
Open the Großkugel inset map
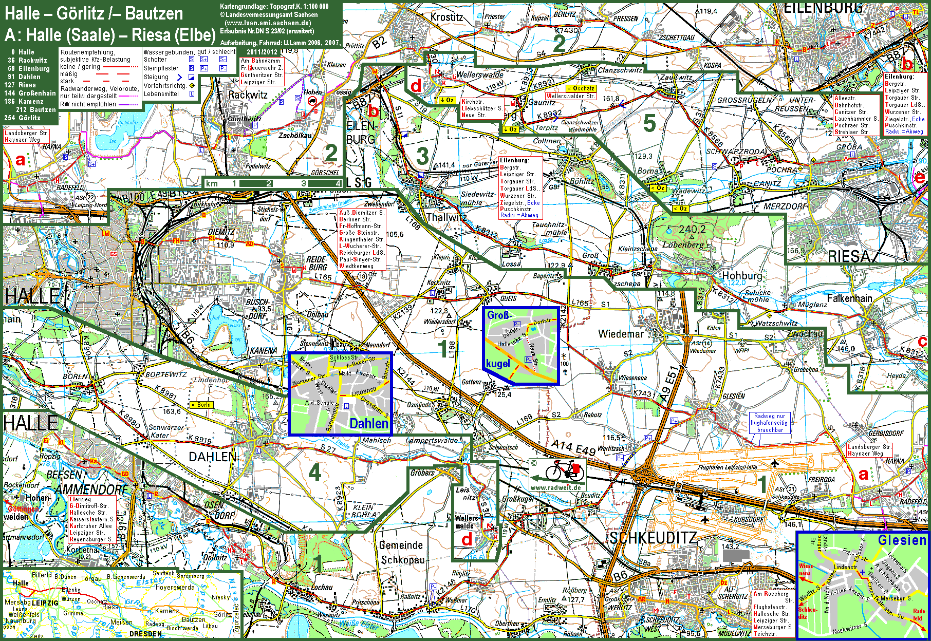click(520, 346)
